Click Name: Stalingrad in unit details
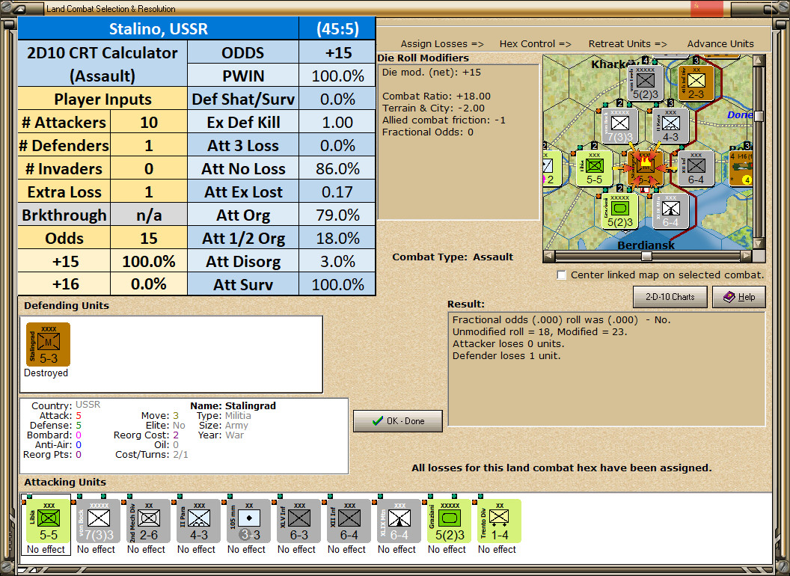 pos(233,405)
